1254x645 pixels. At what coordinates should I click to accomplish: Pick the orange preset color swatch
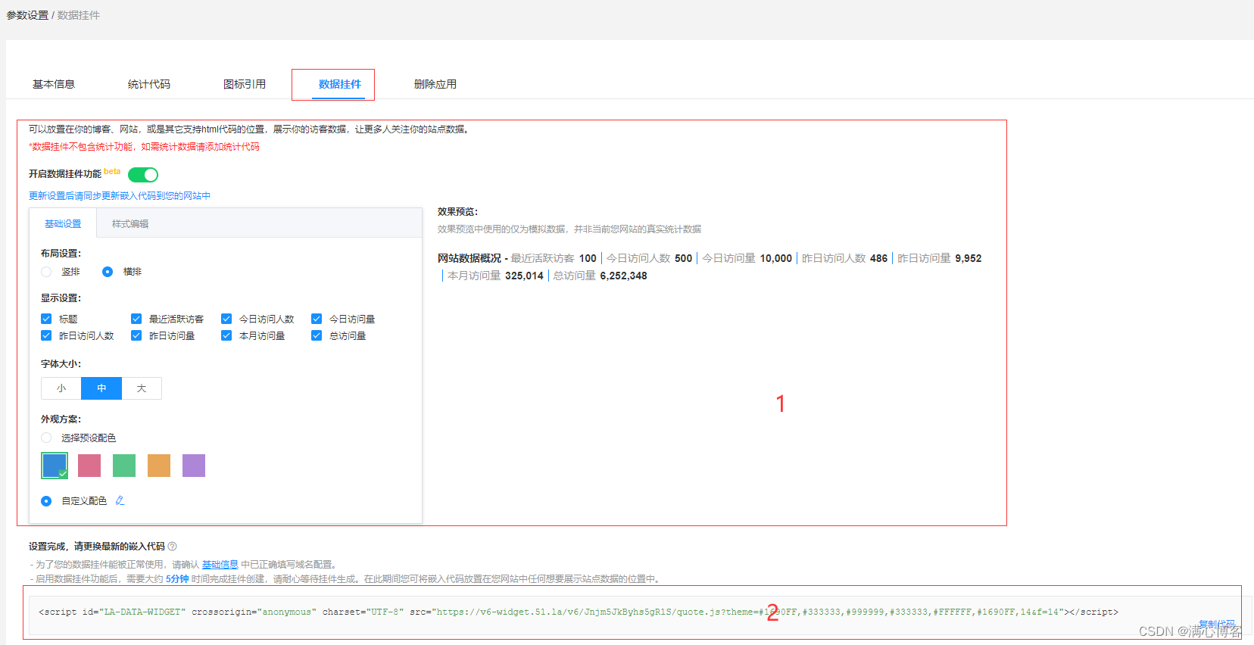[x=159, y=466]
